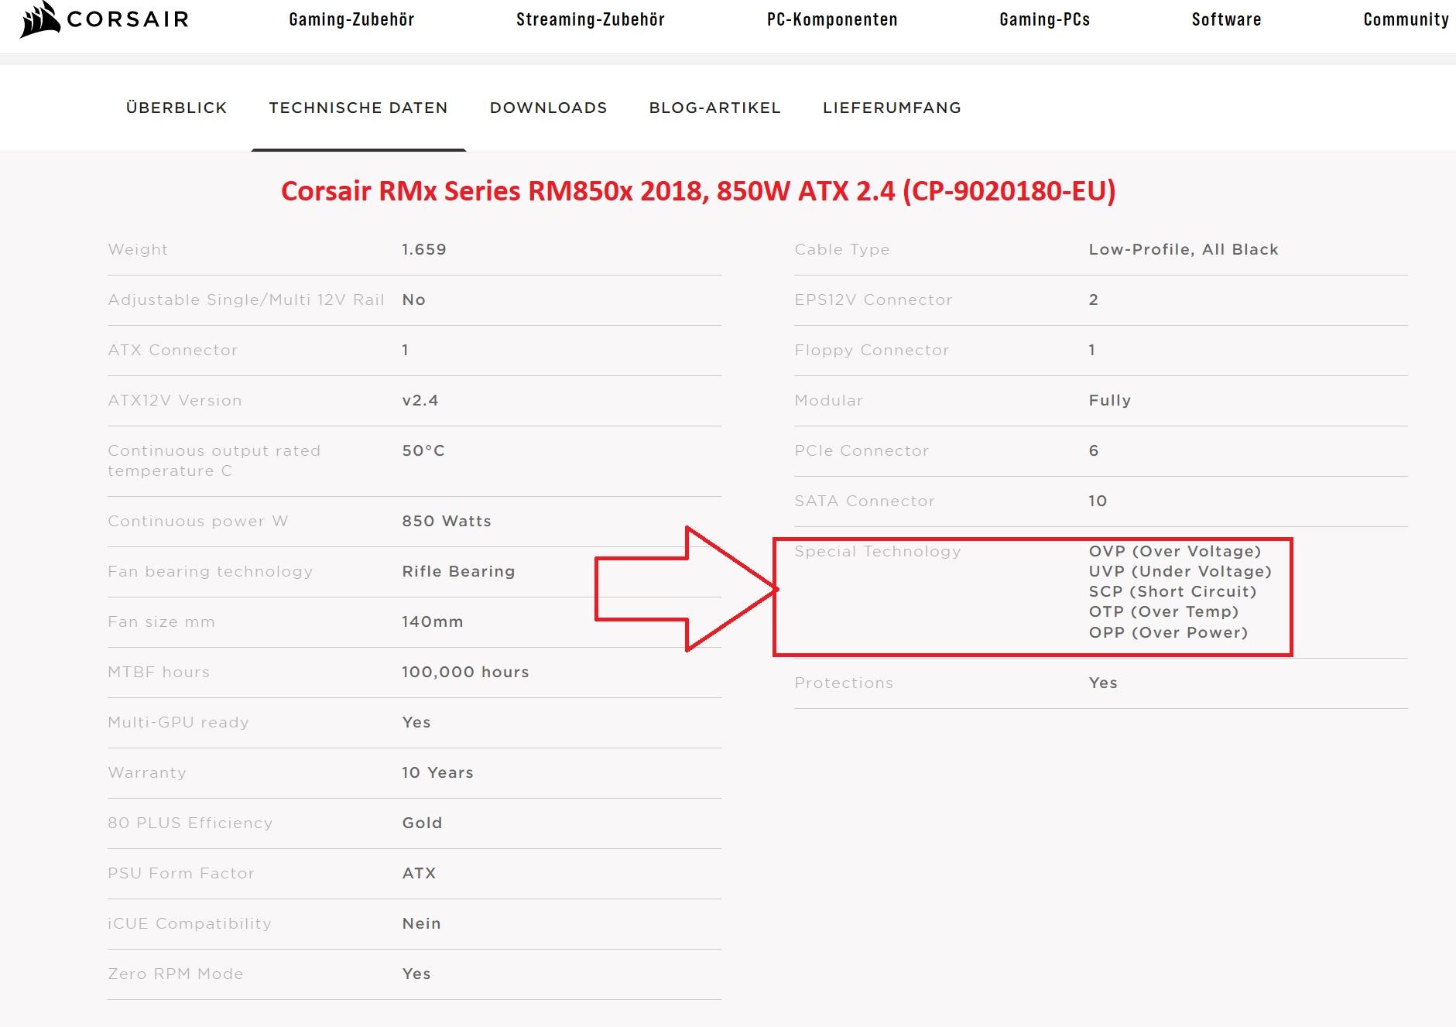The height and width of the screenshot is (1027, 1456).
Task: Select the SCP (Short Circuit) line
Action: [x=1173, y=591]
